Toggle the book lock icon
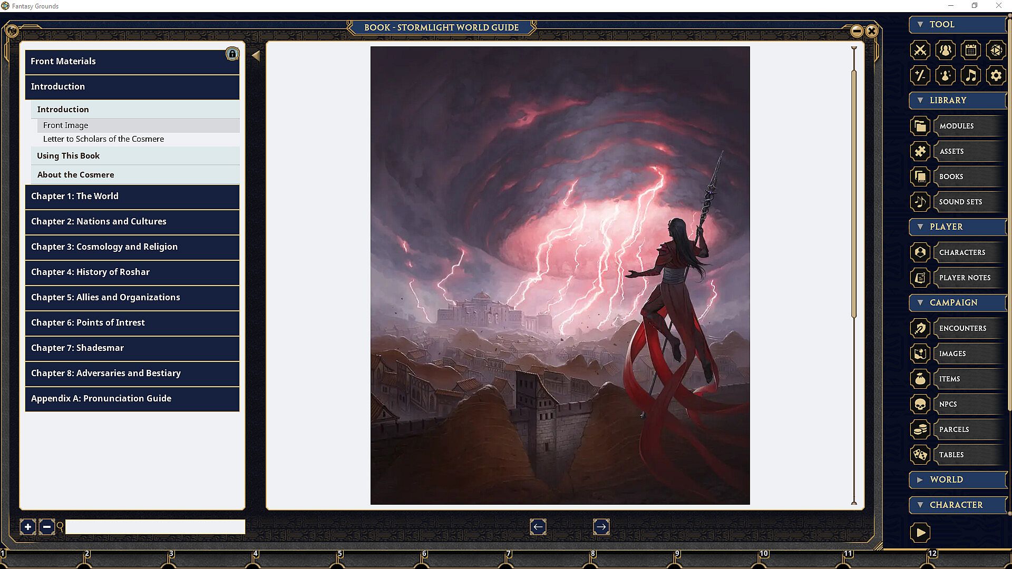Image resolution: width=1012 pixels, height=569 pixels. point(232,54)
